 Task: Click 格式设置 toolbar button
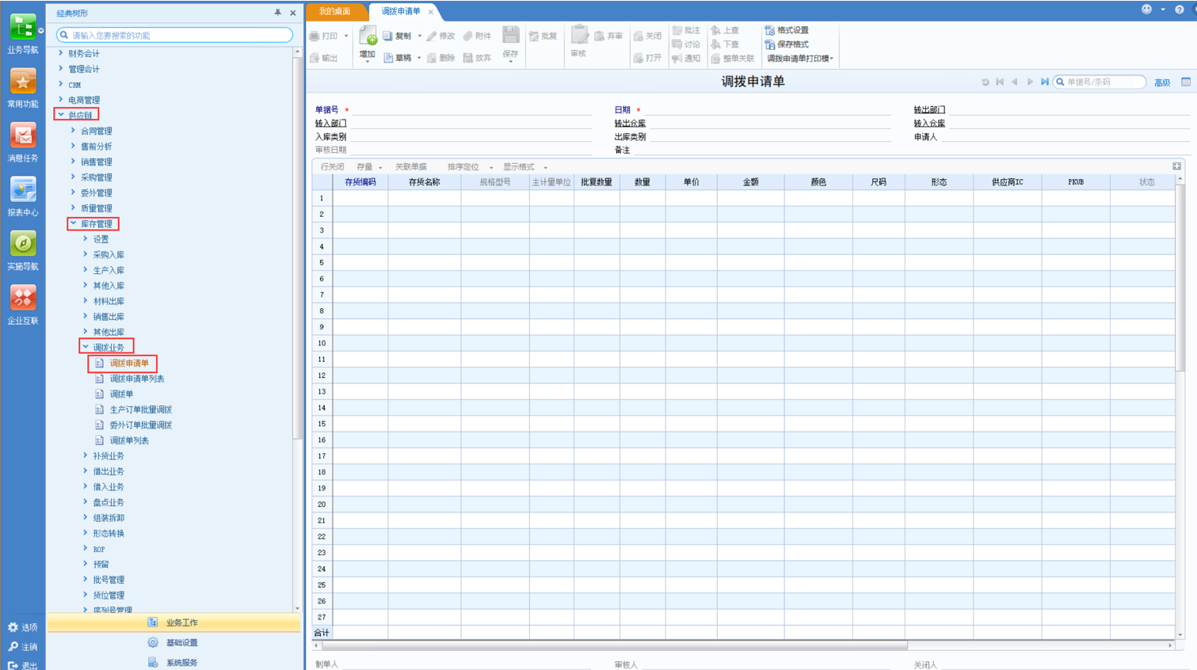coord(787,30)
